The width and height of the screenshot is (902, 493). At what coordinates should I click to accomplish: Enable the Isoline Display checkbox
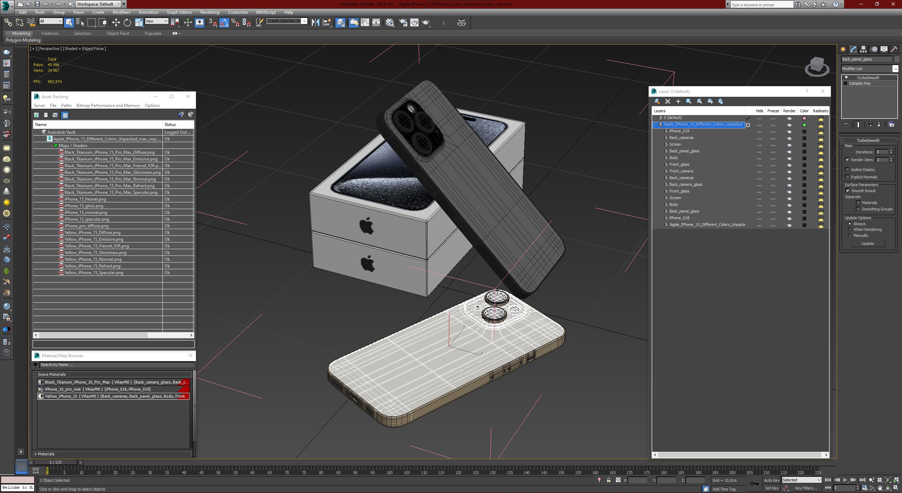[x=847, y=170]
